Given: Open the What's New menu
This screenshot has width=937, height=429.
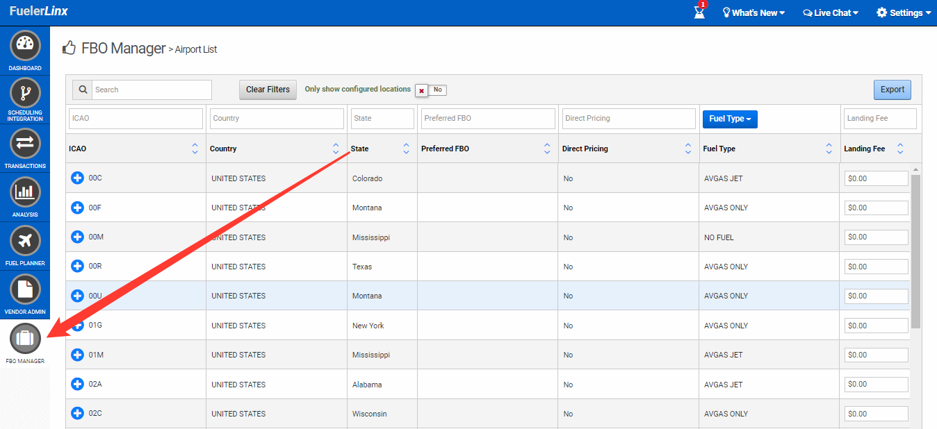Looking at the screenshot, I should coord(753,12).
